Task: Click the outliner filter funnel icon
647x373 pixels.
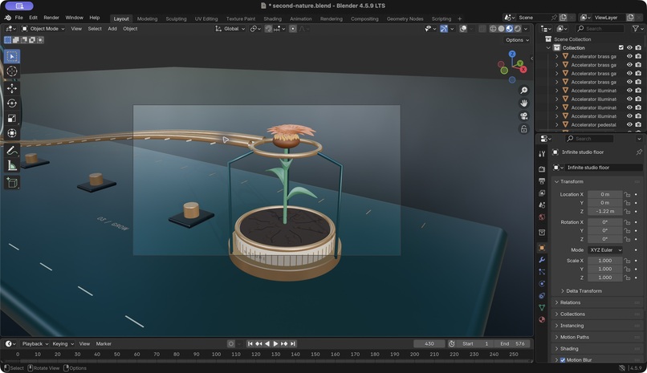Action: point(636,28)
